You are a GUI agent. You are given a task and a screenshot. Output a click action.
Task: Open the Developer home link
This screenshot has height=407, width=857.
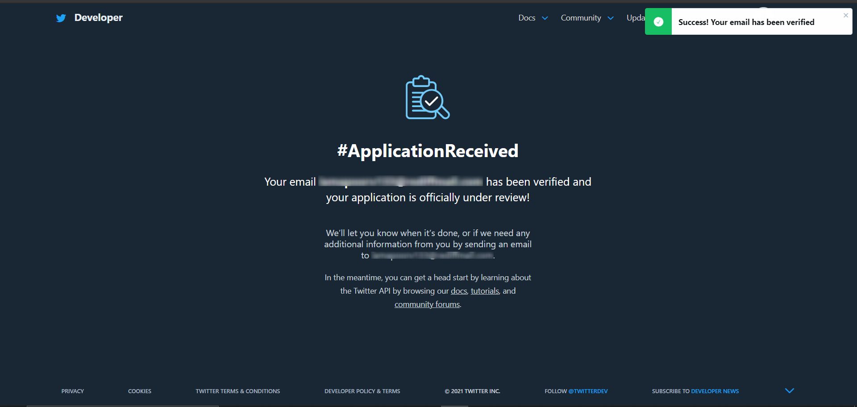98,17
